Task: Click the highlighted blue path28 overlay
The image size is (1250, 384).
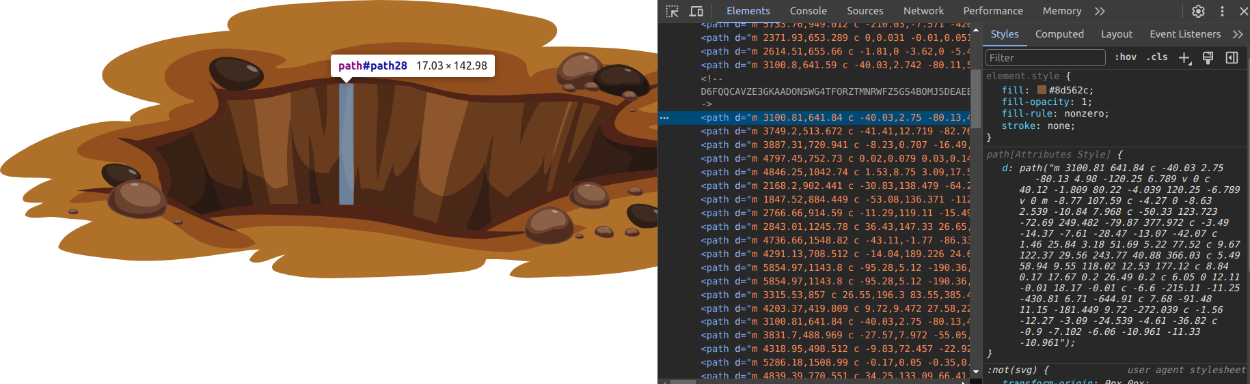Action: click(x=347, y=144)
